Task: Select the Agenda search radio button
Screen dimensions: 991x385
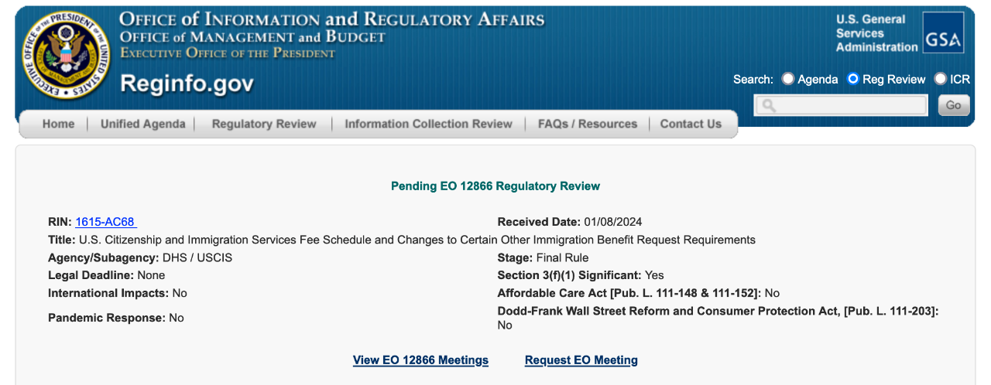Action: (x=787, y=79)
